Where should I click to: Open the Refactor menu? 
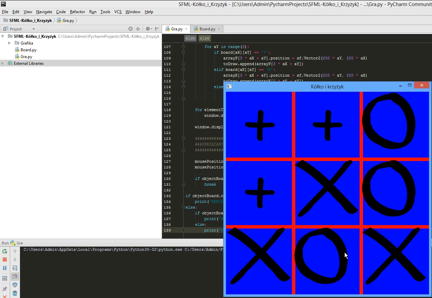(77, 12)
